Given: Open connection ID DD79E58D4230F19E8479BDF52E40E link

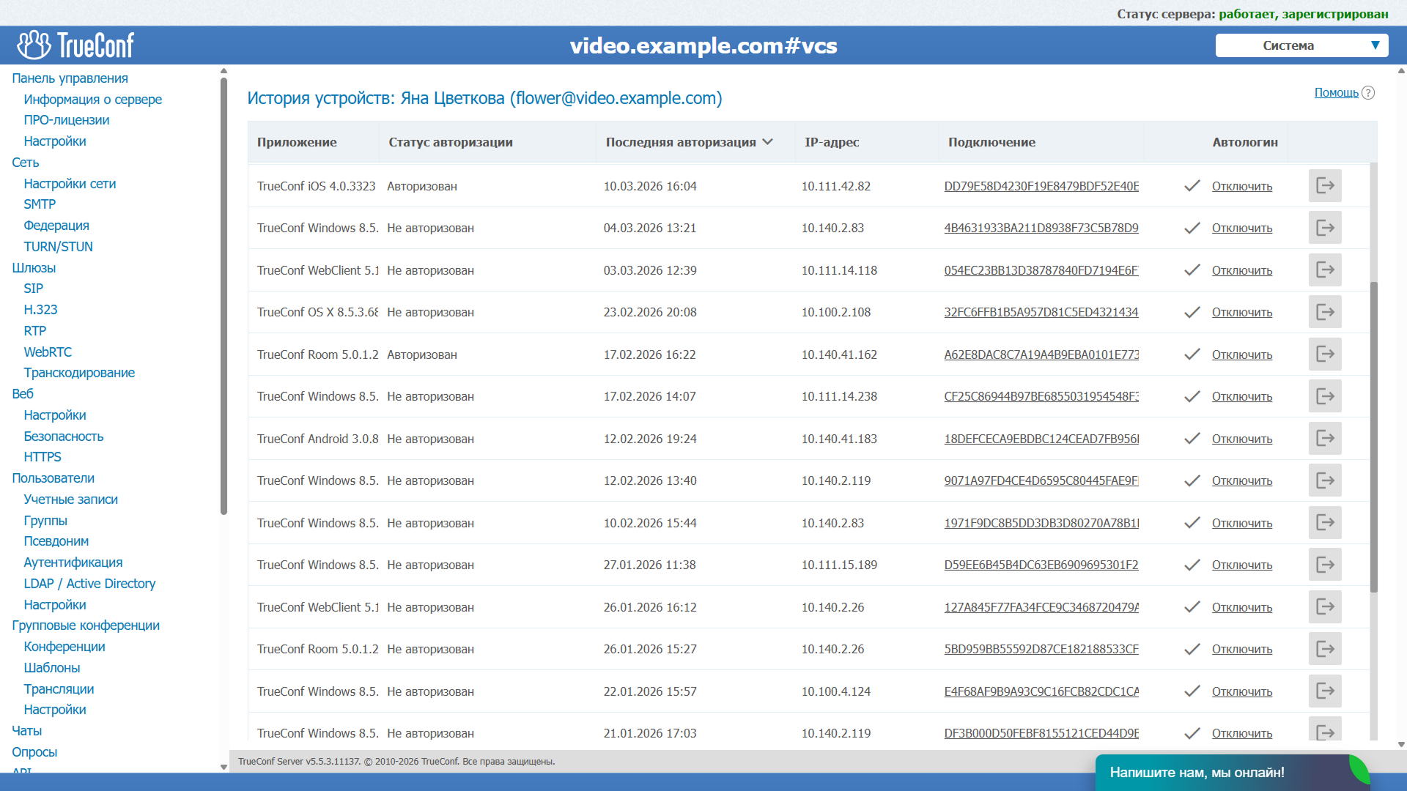Looking at the screenshot, I should (x=1041, y=186).
